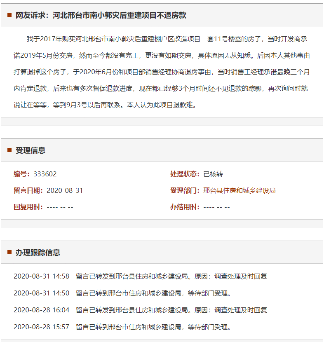Click the complaint line starting 我于2017年购买
The height and width of the screenshot is (342, 324).
(x=167, y=39)
